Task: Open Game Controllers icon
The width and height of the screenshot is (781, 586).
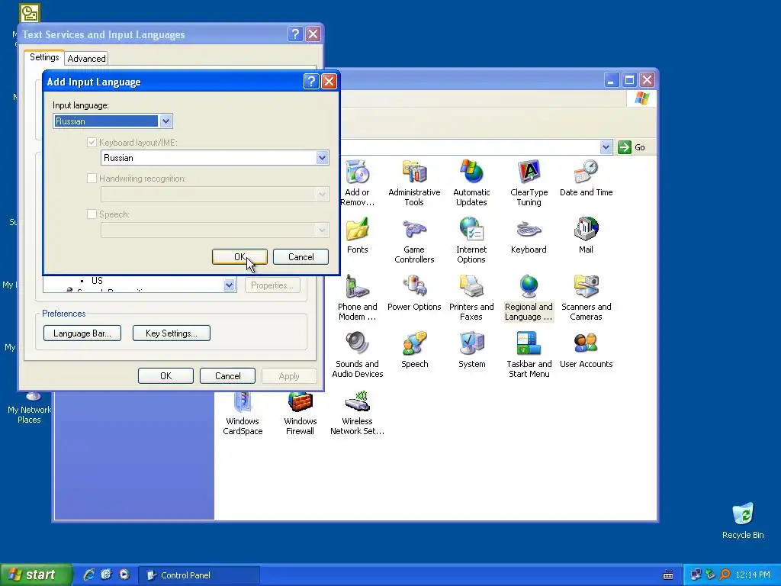Action: (x=414, y=240)
